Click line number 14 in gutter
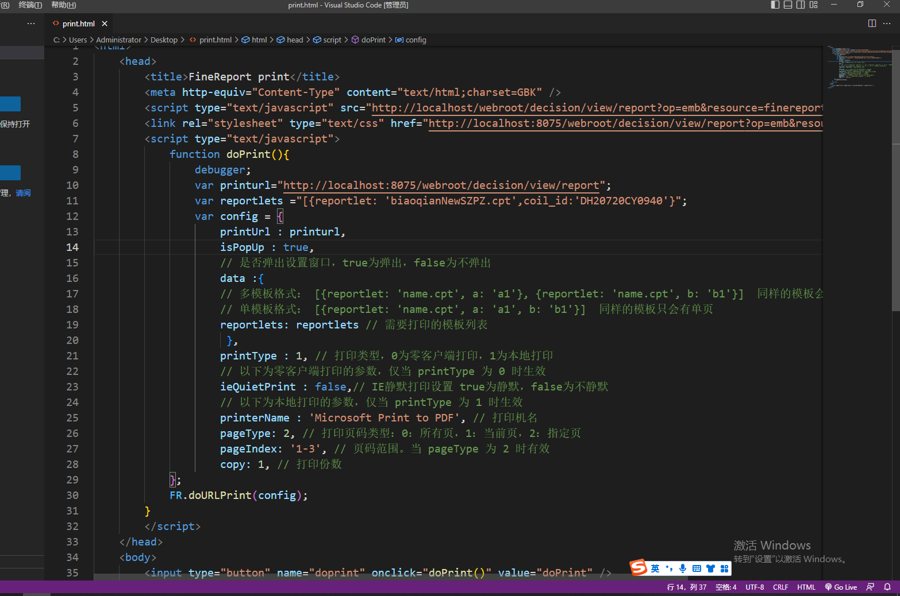900x596 pixels. [x=72, y=247]
